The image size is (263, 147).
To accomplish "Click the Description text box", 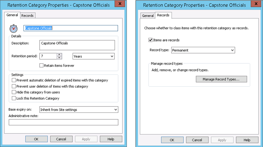I will 77,45.
